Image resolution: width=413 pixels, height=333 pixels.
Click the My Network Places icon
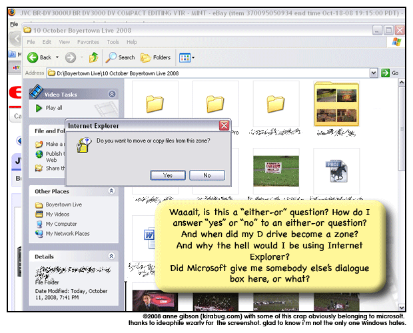click(39, 234)
